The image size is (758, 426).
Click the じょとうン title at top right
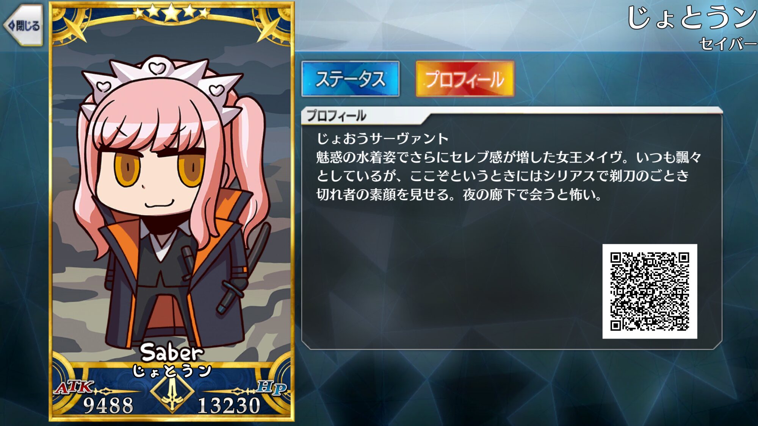[692, 17]
